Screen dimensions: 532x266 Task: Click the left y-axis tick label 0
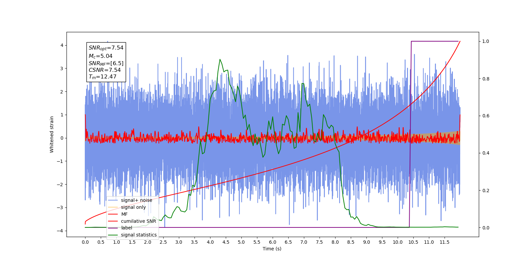tap(62, 138)
